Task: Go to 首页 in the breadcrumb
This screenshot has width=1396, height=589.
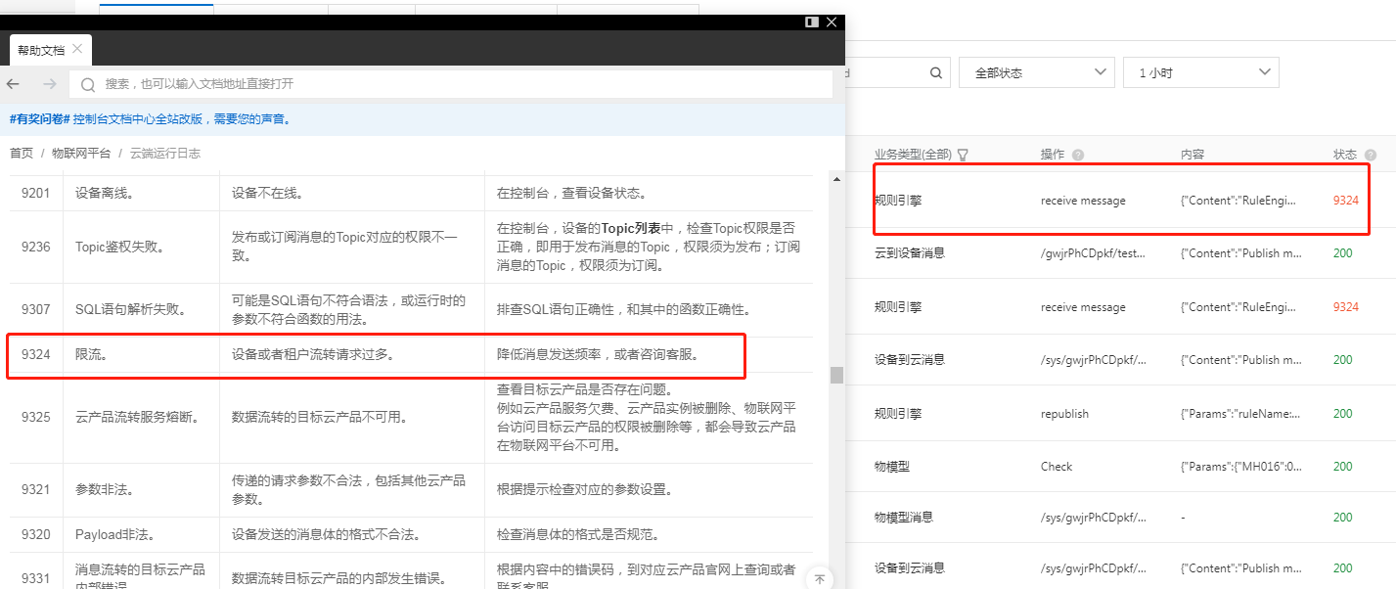Action: [22, 154]
